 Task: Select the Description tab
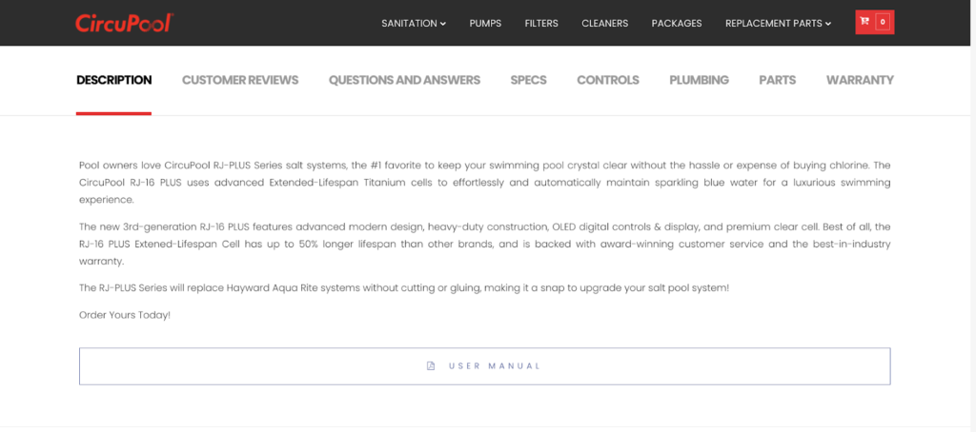(x=114, y=80)
